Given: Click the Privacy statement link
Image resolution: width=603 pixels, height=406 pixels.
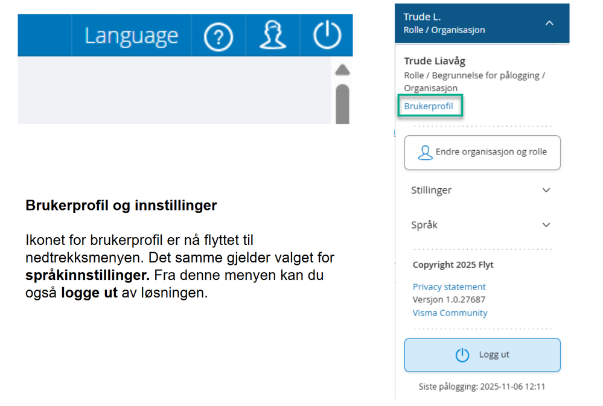Looking at the screenshot, I should tap(449, 287).
